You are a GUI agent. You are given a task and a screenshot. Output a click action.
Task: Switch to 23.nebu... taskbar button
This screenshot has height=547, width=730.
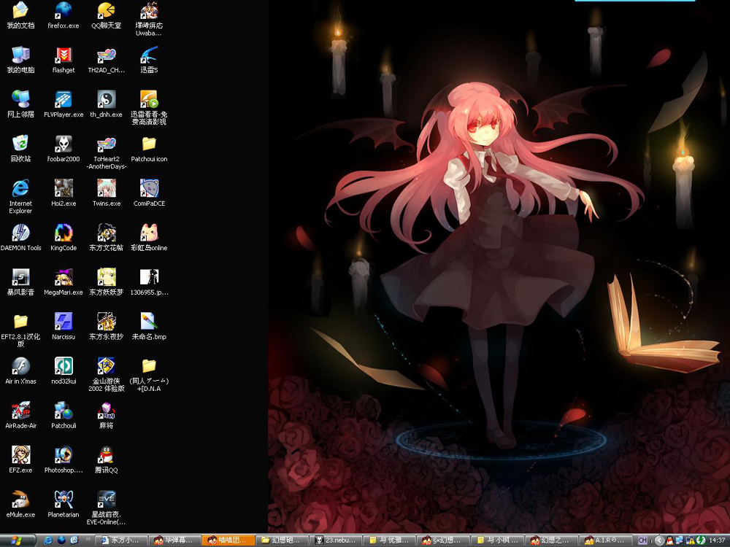tap(336, 540)
